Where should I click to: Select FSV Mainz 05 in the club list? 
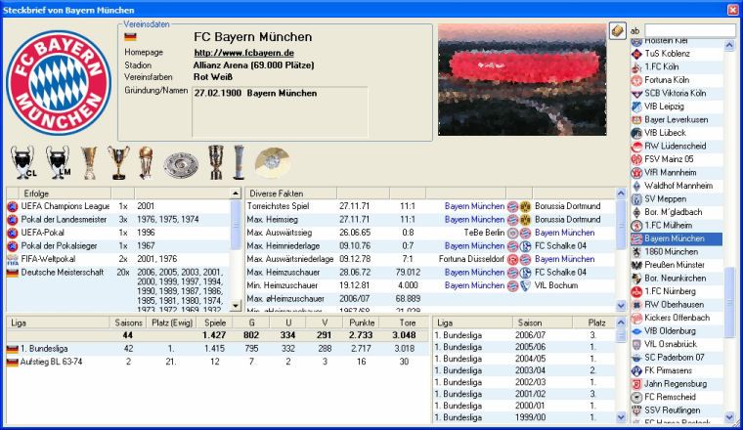click(677, 159)
